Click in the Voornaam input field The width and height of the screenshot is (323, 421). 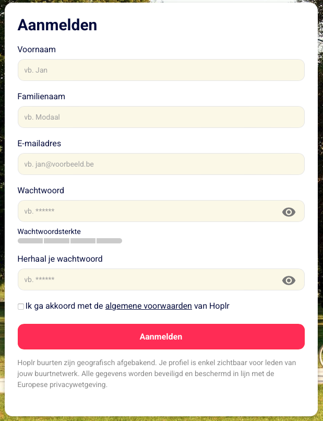click(161, 69)
